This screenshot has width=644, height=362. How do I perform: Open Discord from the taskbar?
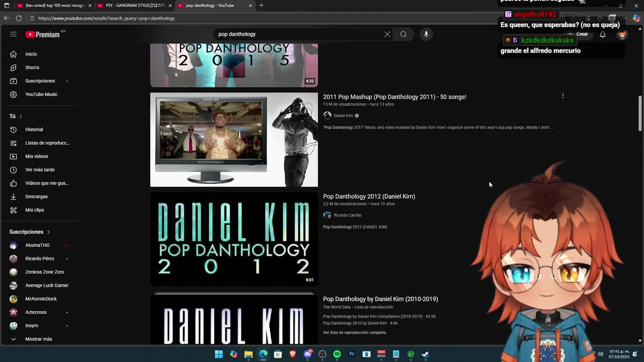click(307, 354)
